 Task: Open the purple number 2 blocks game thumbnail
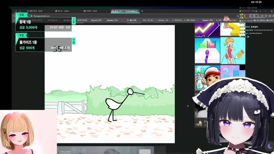point(233,72)
